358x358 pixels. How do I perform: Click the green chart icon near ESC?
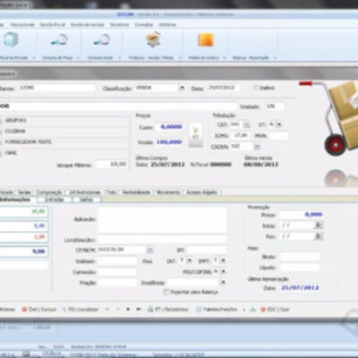point(252,310)
